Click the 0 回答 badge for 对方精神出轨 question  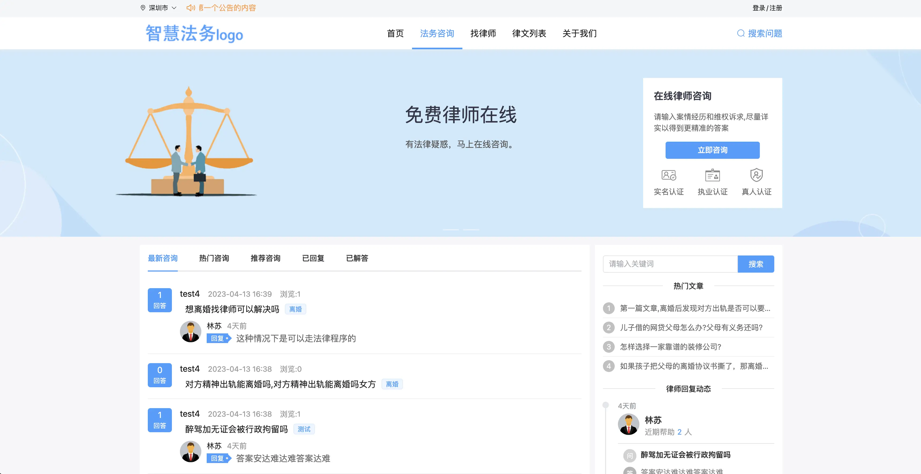click(x=160, y=375)
